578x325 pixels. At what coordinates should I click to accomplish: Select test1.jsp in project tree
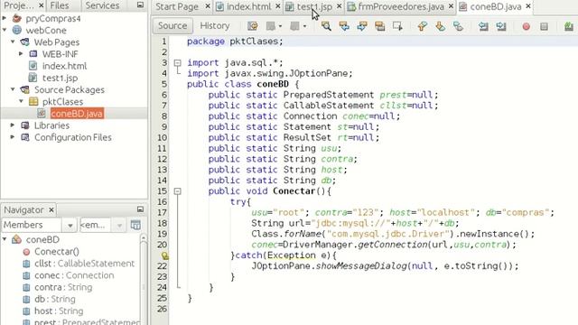61,78
